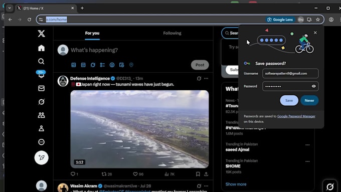Switch to the Following tab
Viewport: 341px width, 192px height.
tap(172, 33)
